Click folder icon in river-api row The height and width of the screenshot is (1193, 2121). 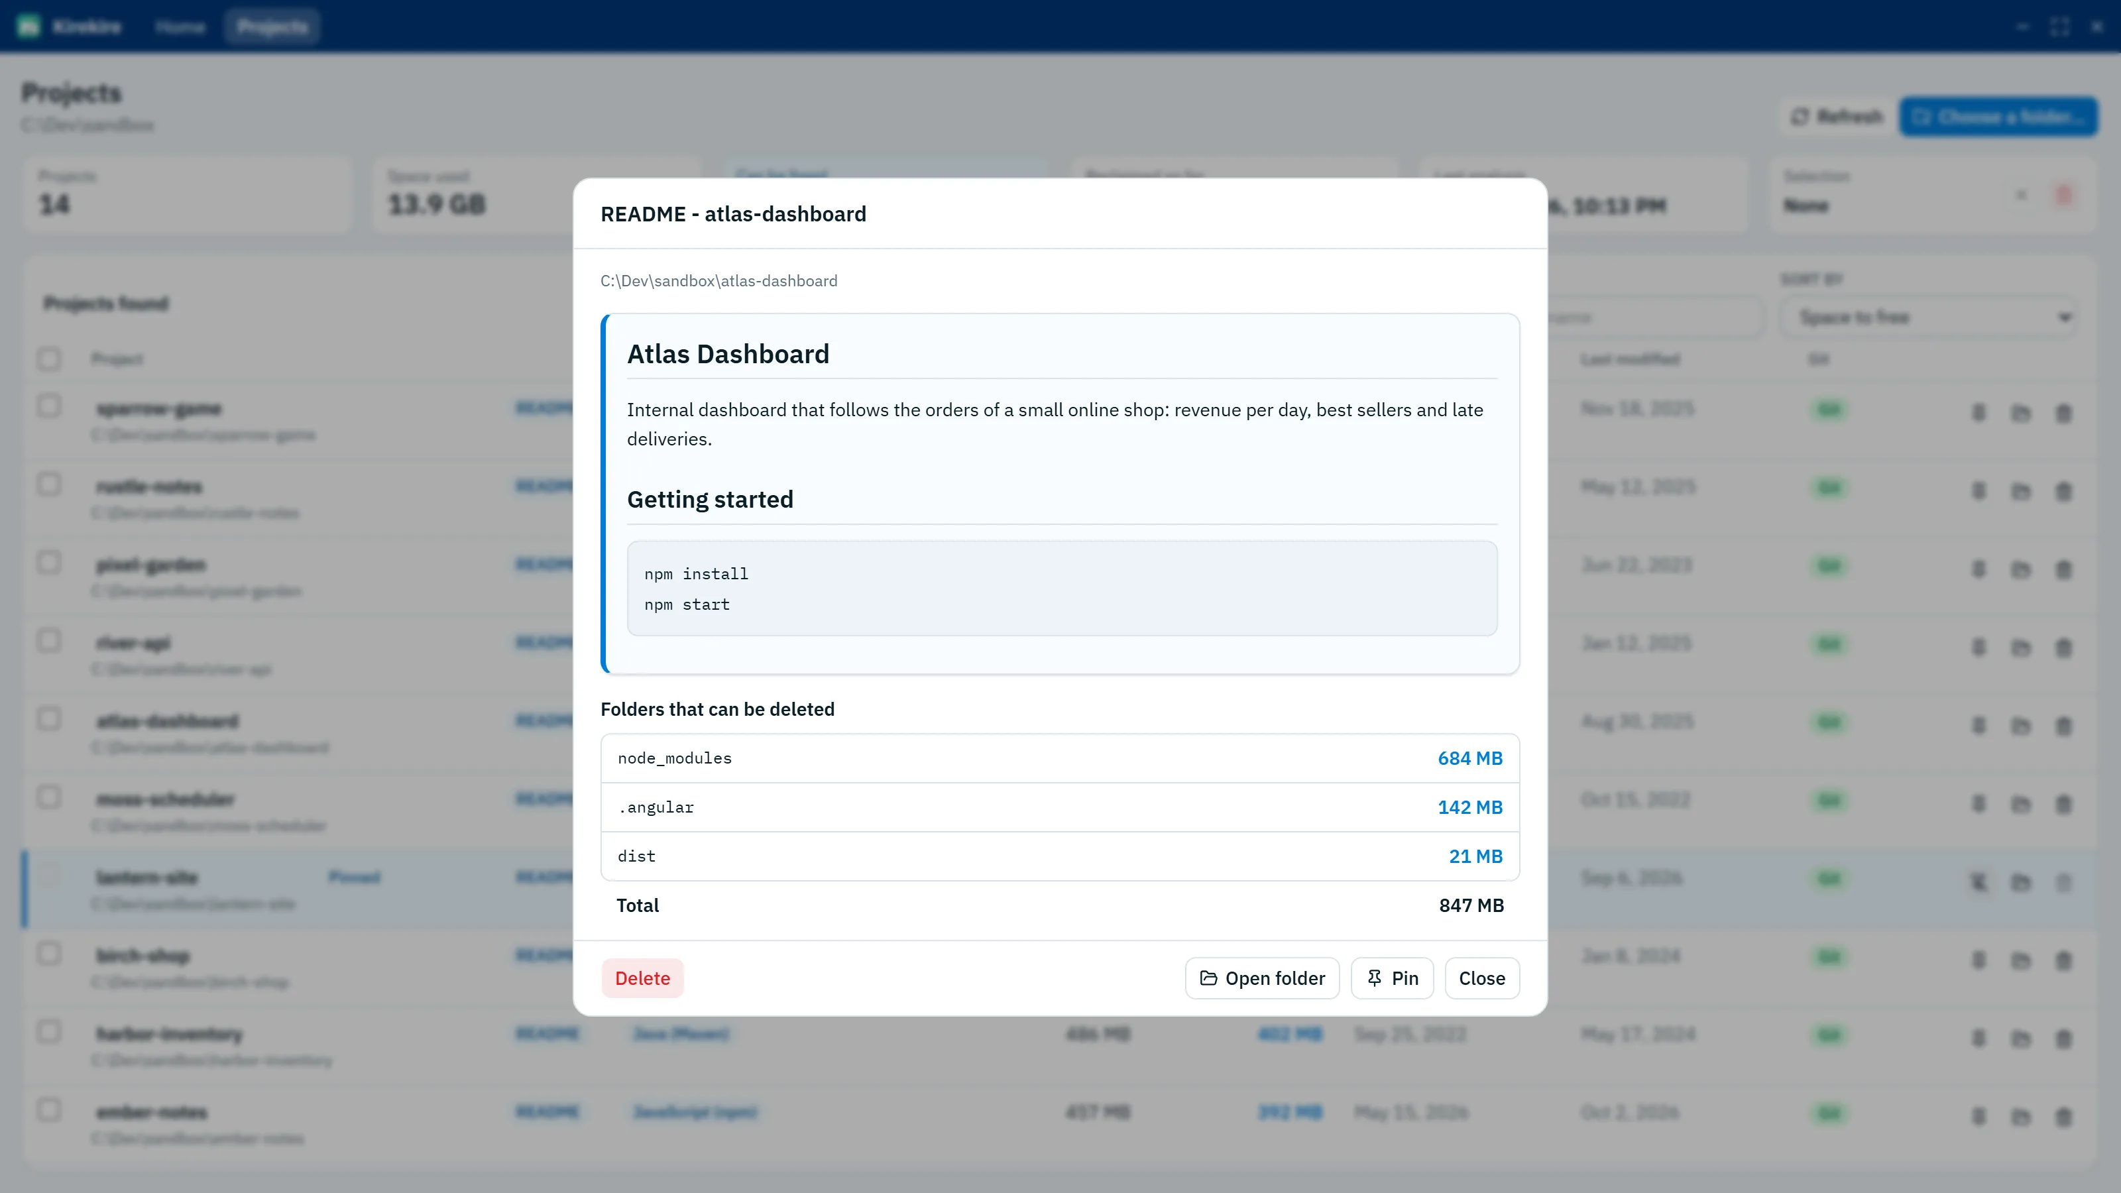pyautogui.click(x=2020, y=647)
